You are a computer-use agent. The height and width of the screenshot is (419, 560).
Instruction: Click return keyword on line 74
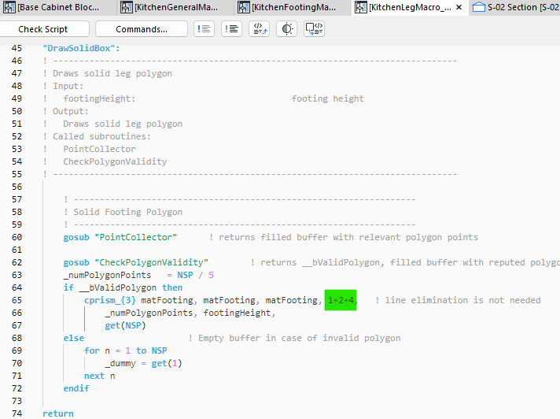coord(58,413)
